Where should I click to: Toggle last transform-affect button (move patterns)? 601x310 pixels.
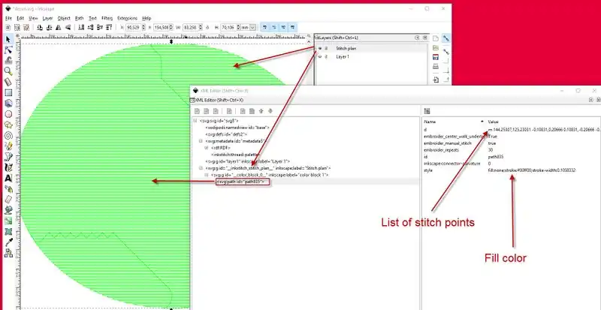pyautogui.click(x=293, y=27)
